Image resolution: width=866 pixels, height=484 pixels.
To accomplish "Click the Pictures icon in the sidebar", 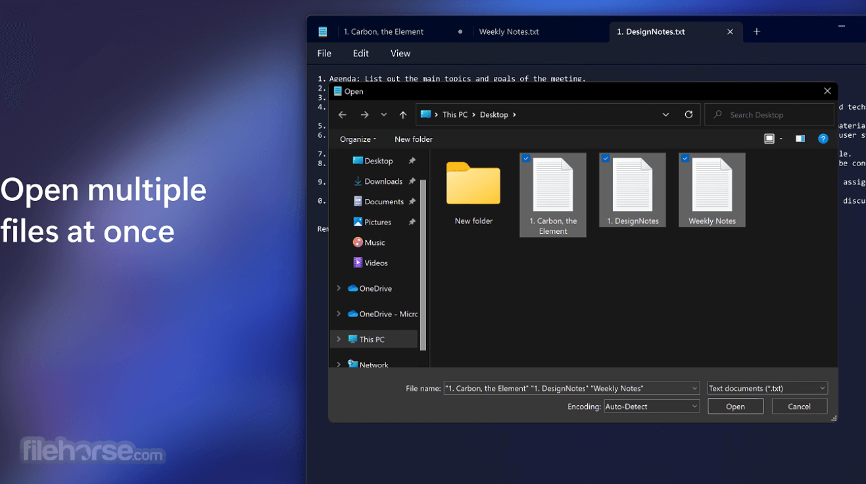I will pos(358,222).
